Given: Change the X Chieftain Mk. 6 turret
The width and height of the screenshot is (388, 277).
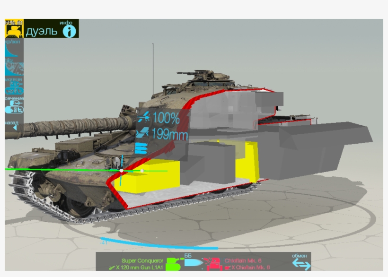Looking at the screenshot, I should 247,268.
